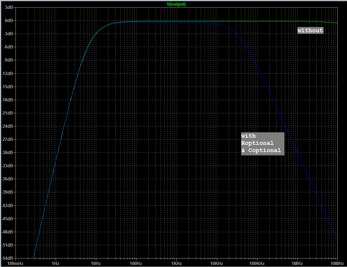This screenshot has width=347, height=267.
Task: Click the -3dB y-axis label
Action: [8, 34]
